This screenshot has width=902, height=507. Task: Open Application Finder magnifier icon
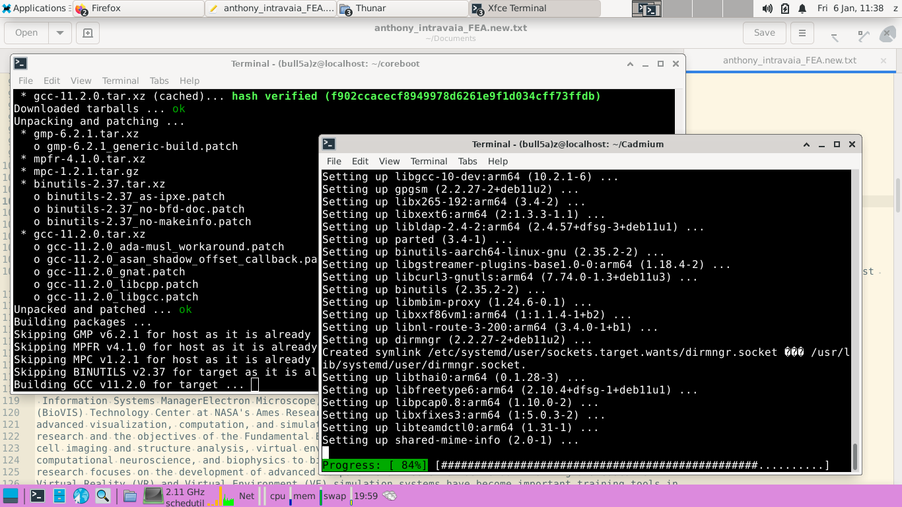(102, 496)
